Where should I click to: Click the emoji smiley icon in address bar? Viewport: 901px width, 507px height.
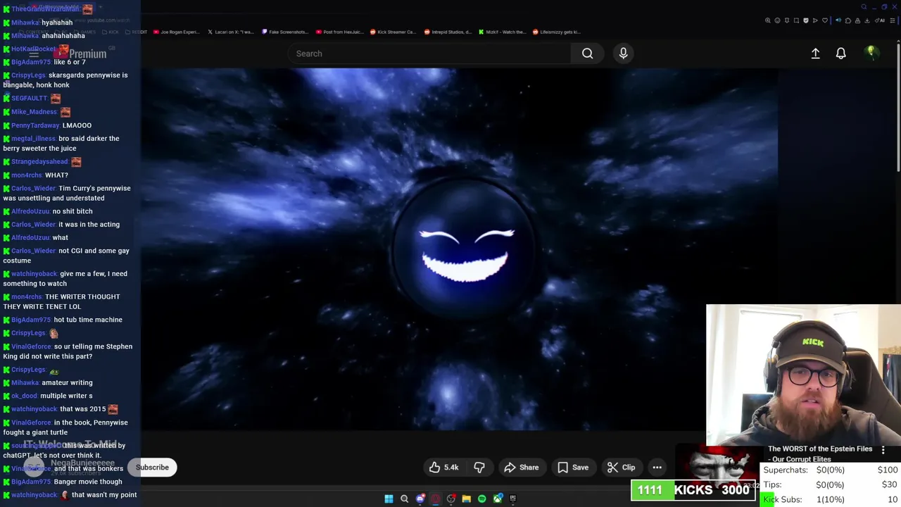pos(777,20)
